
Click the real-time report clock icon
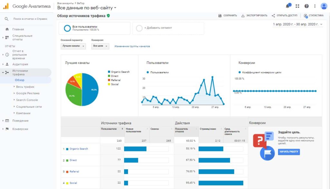(7, 55)
